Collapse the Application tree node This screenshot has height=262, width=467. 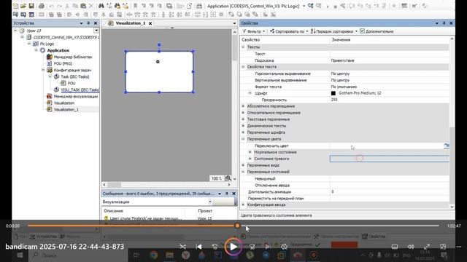[36, 50]
